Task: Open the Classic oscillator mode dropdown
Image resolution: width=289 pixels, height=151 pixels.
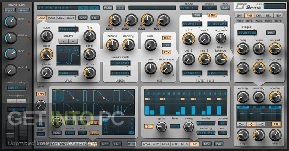Action: (68, 29)
